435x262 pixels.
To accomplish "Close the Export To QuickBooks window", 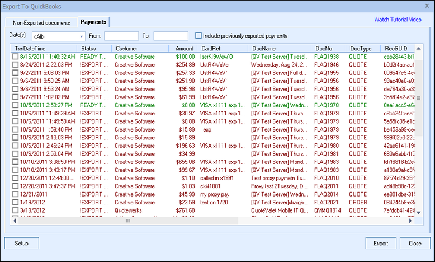I will (x=427, y=6).
